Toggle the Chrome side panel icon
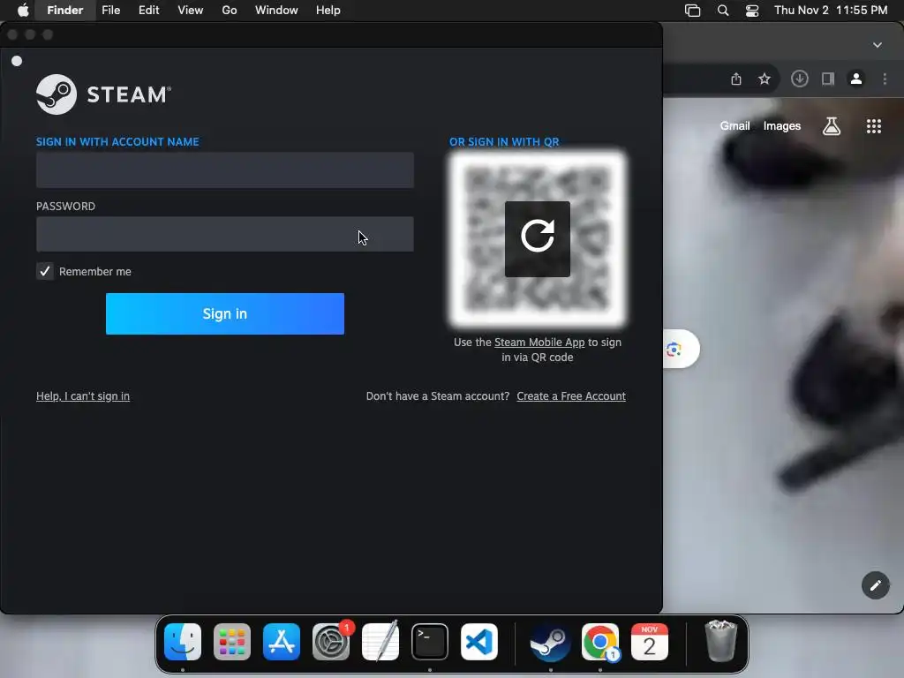This screenshot has width=904, height=678. pos(828,79)
